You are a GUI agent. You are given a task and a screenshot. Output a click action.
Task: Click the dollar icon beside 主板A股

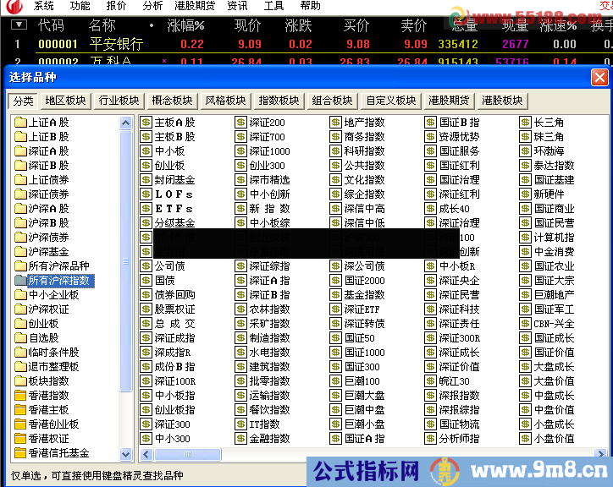point(146,123)
